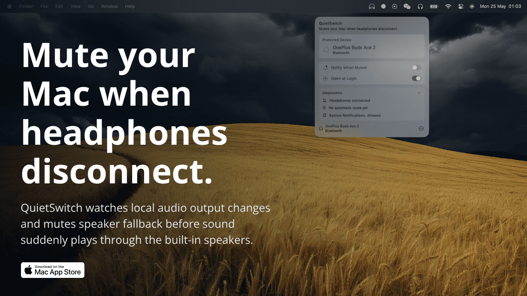The width and height of the screenshot is (527, 296).
Task: Open the Help menu
Action: (x=130, y=7)
